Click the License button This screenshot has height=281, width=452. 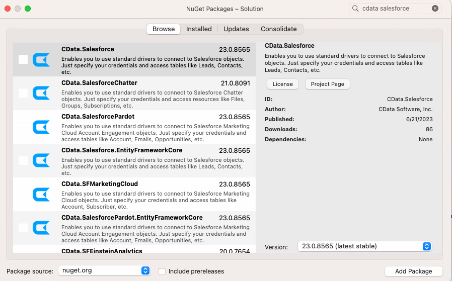click(x=283, y=84)
